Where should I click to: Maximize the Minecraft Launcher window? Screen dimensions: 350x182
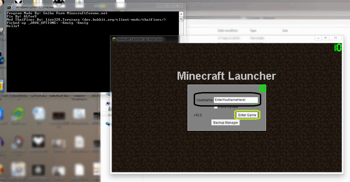325,38
